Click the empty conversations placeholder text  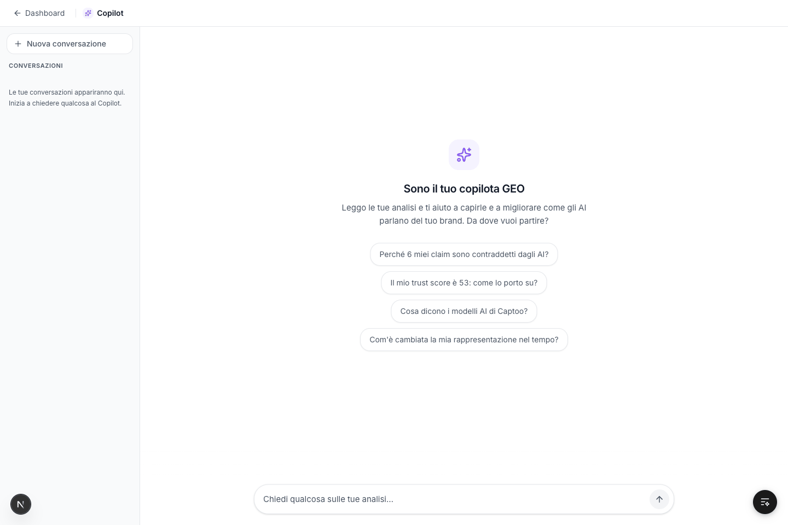pyautogui.click(x=67, y=98)
